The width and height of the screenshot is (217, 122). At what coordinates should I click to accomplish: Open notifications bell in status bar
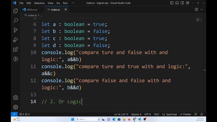coord(202,114)
